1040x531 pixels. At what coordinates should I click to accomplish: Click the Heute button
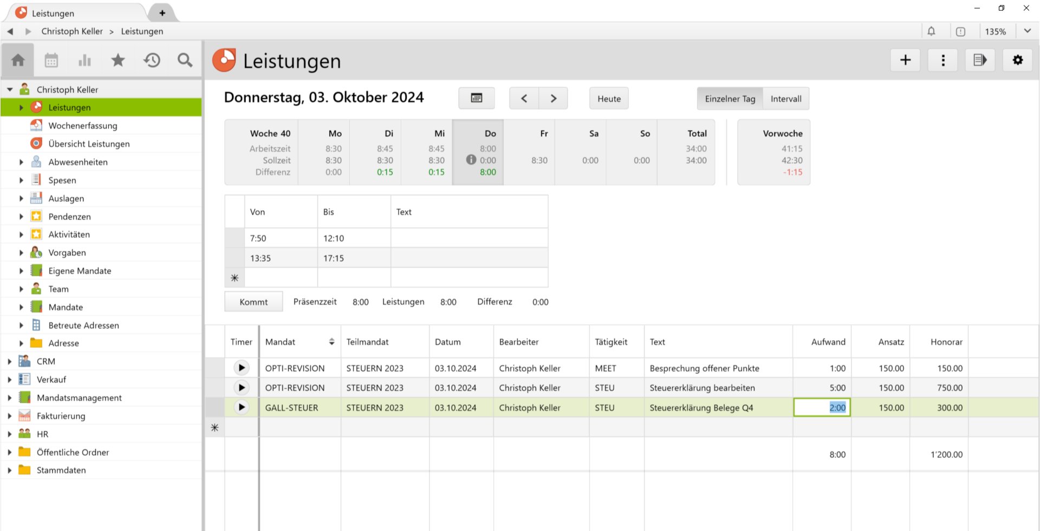[x=609, y=99]
